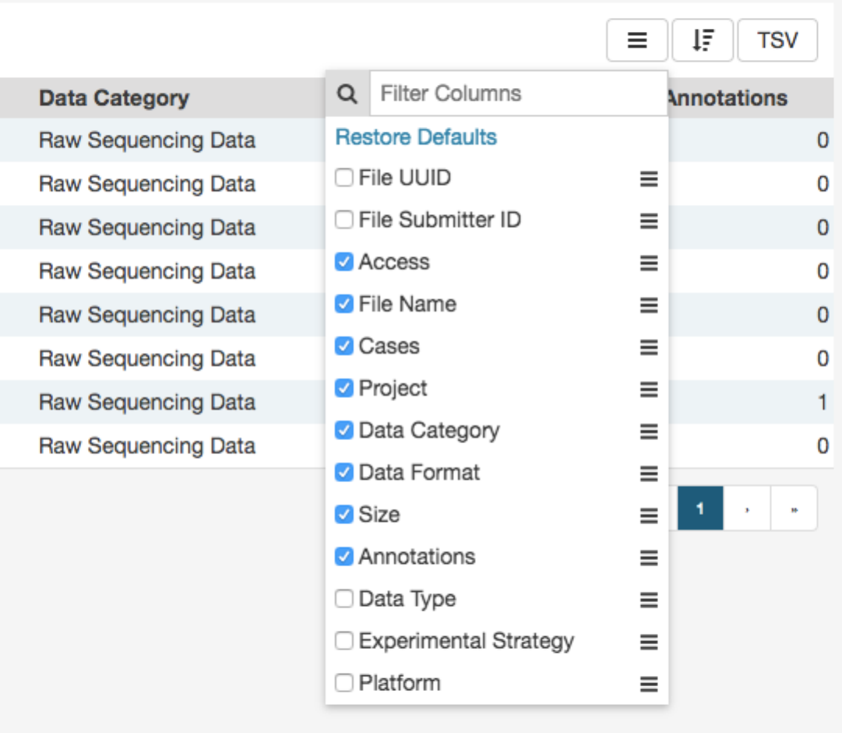Toggle the Experimental Strategy checkbox
Image resolution: width=842 pixels, height=733 pixels.
[x=344, y=641]
